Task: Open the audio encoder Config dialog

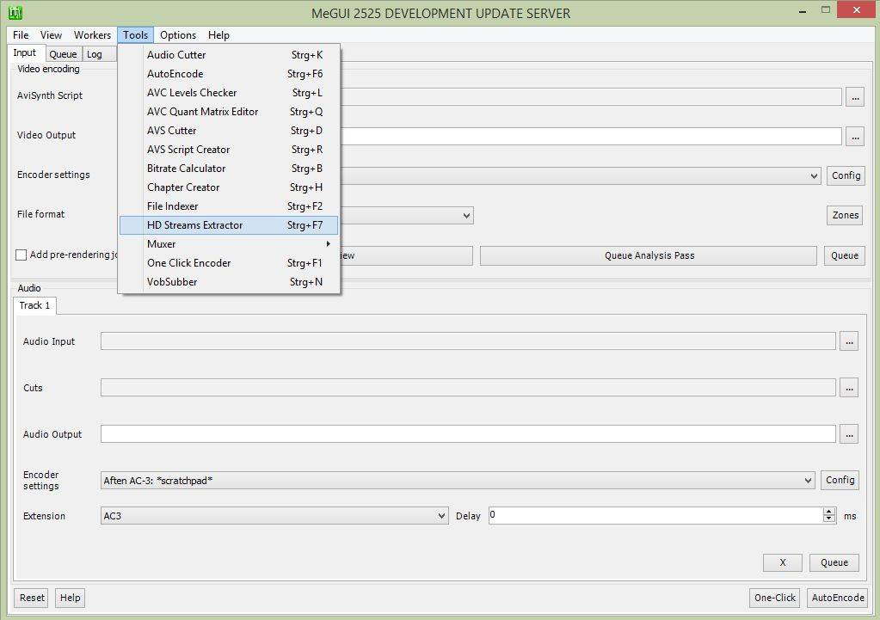Action: point(840,481)
